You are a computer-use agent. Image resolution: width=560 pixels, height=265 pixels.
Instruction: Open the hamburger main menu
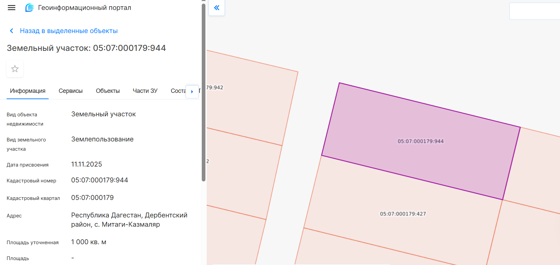[x=12, y=8]
